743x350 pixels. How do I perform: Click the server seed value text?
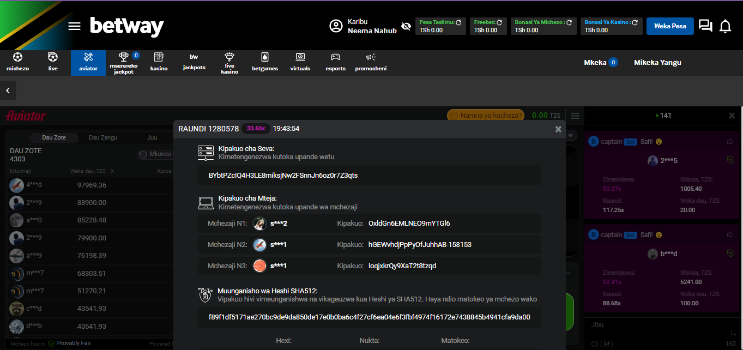[283, 176]
